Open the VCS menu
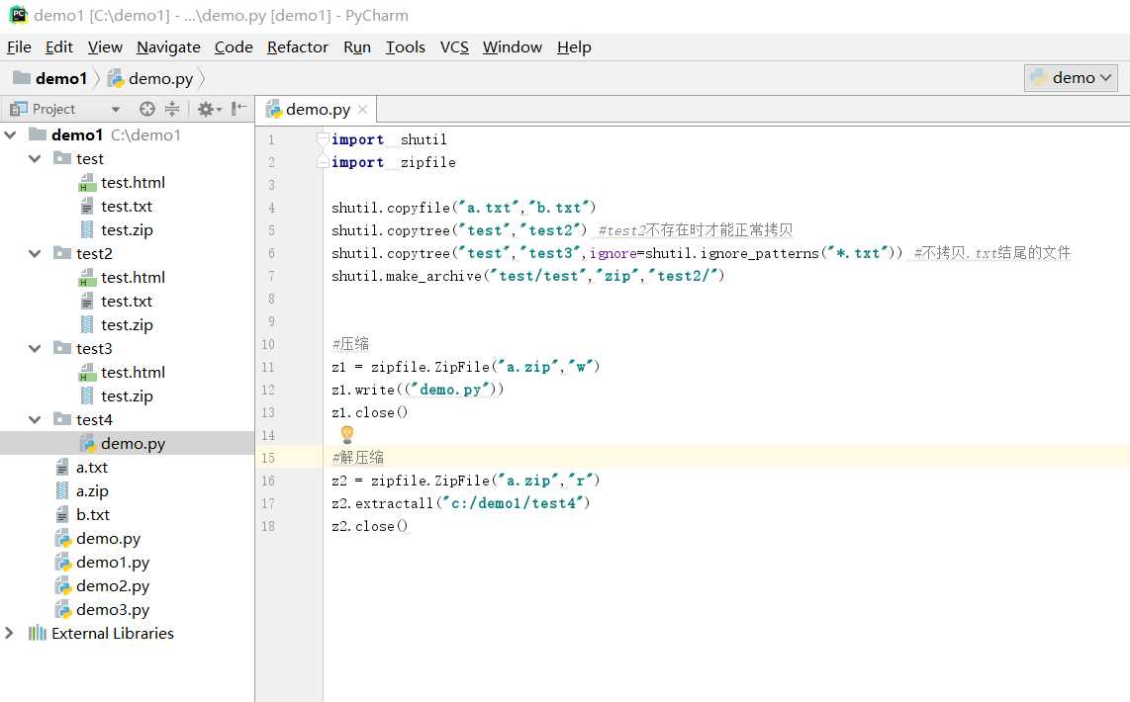Screen dimensions: 1130x702 [454, 46]
